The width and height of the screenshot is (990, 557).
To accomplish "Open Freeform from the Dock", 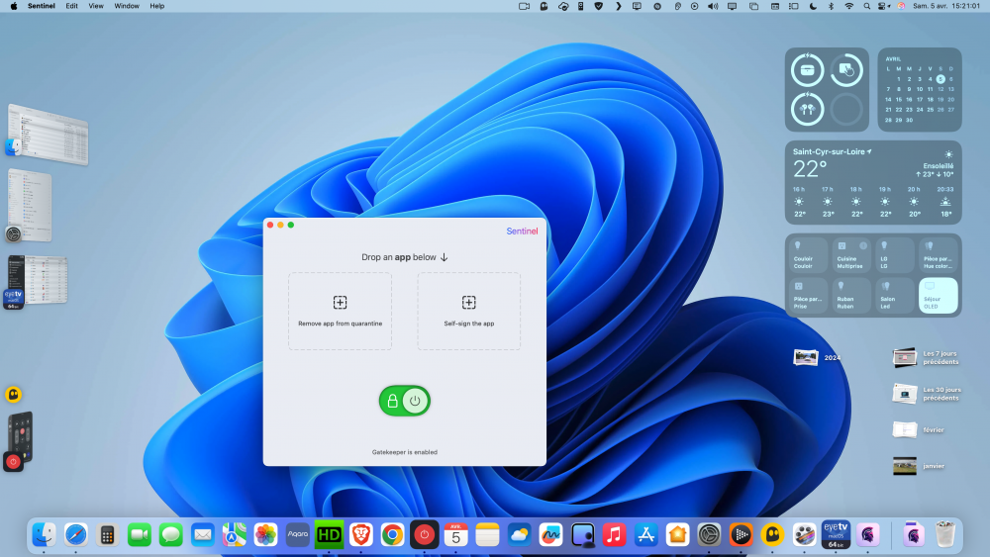I will (x=551, y=535).
